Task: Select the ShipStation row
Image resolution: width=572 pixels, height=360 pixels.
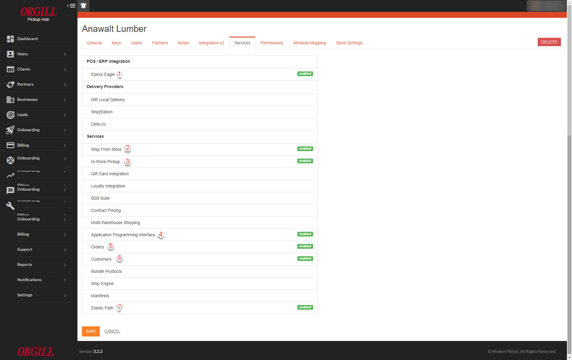Action: coord(200,112)
